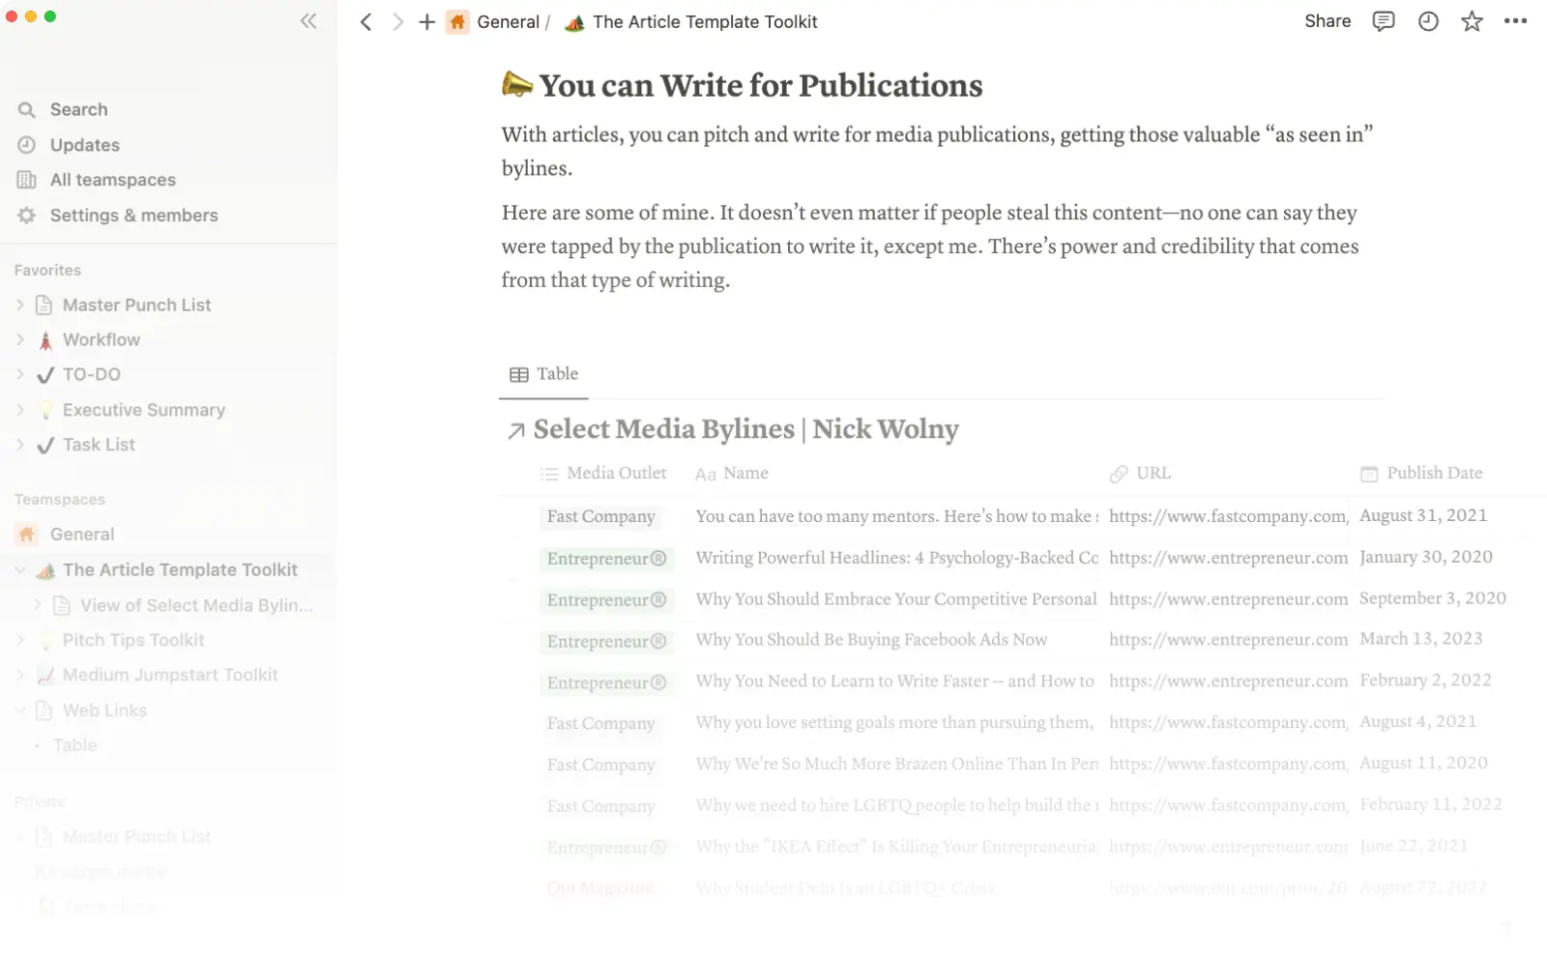
Task: Create a new page with the plus icon
Action: pyautogui.click(x=426, y=21)
